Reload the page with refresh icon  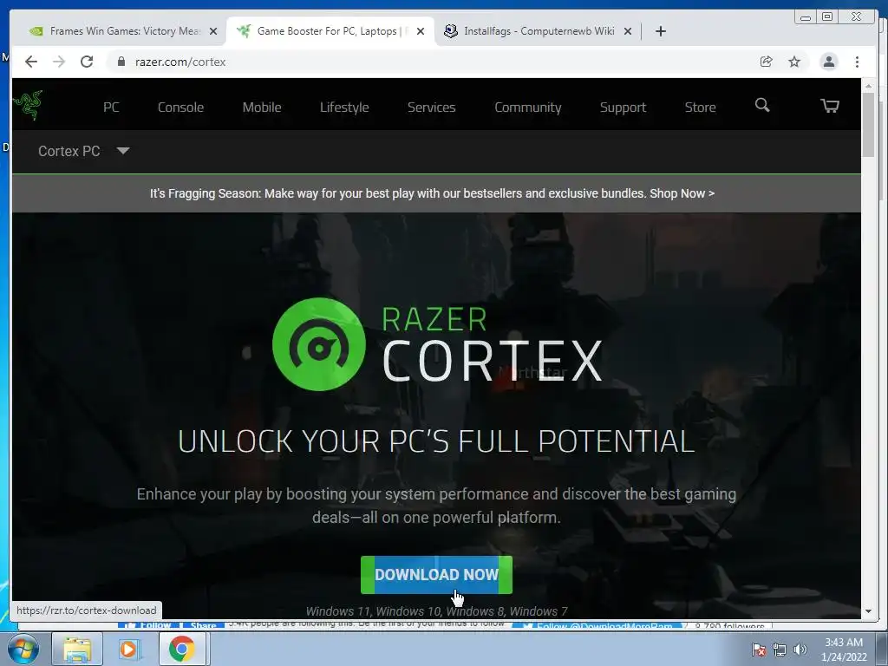point(87,62)
